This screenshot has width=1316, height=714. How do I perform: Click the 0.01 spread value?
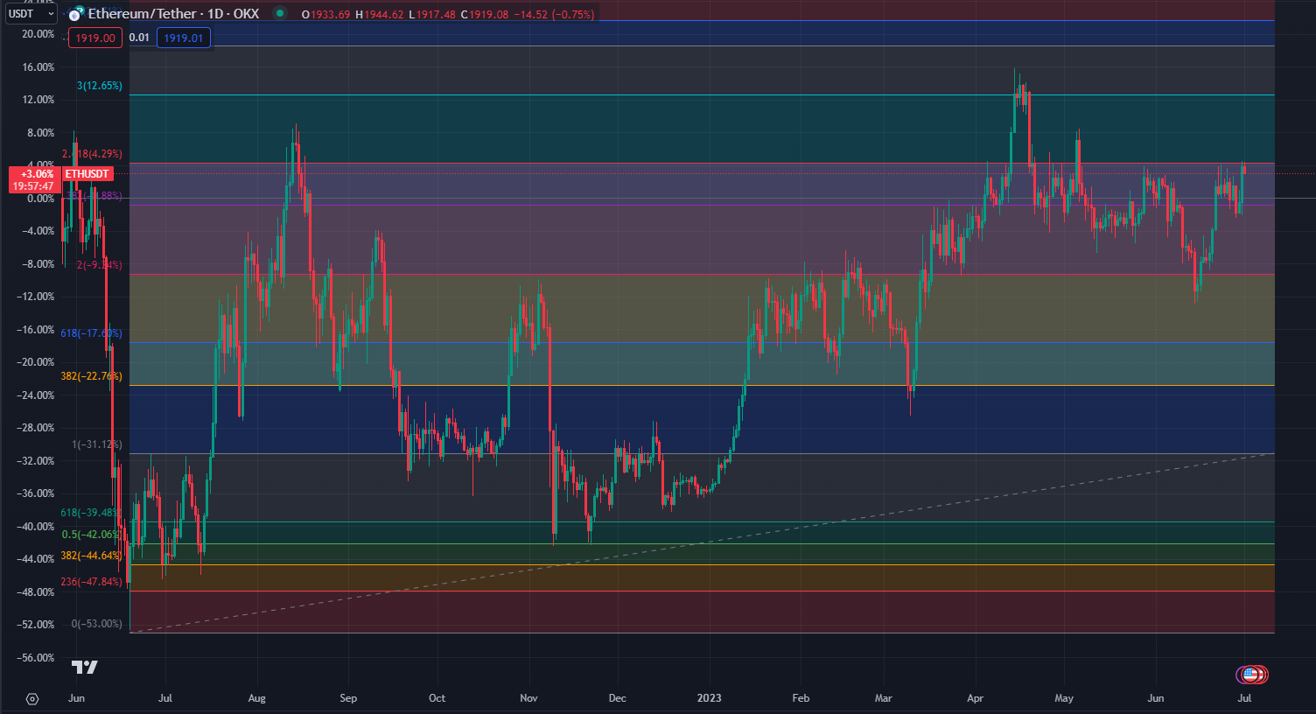[x=139, y=38]
